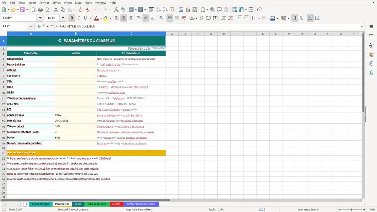Viewport: 377px width, 212px height.
Task: Apply the red font color
Action: [96, 18]
